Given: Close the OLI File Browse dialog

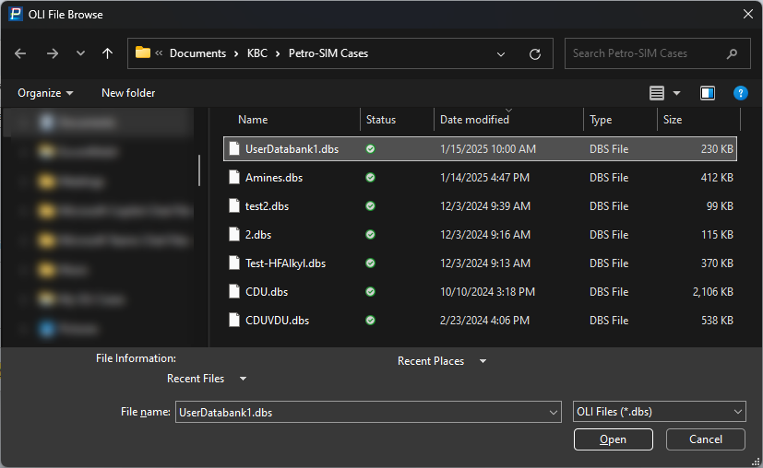Looking at the screenshot, I should coord(748,14).
